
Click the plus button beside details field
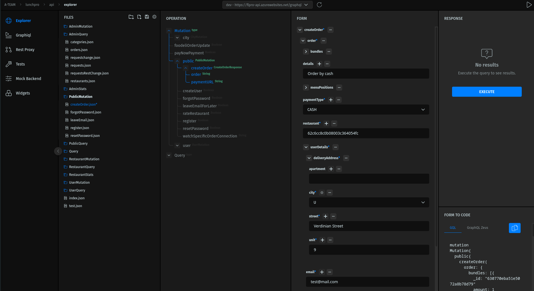pyautogui.click(x=319, y=64)
